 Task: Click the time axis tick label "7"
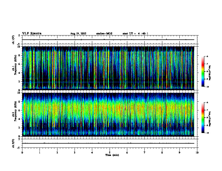pos(145,153)
